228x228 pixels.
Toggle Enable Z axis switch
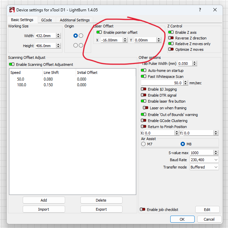pyautogui.click(x=171, y=32)
